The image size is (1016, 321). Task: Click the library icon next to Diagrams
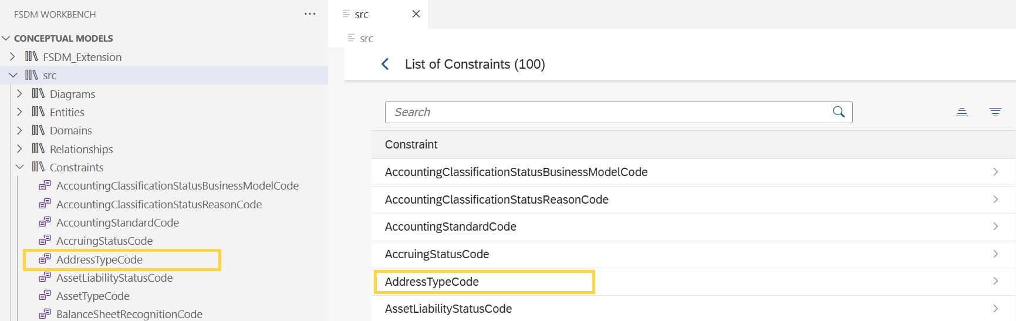[38, 94]
